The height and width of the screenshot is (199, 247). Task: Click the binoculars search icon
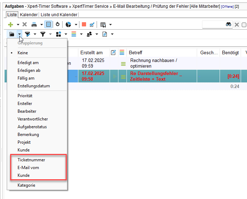(x=228, y=24)
